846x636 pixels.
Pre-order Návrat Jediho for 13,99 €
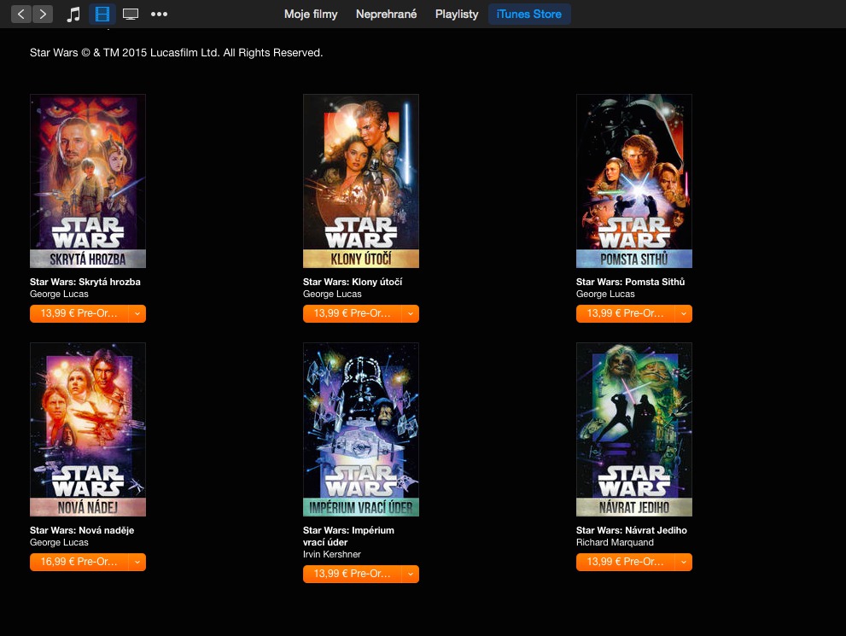[x=626, y=562]
